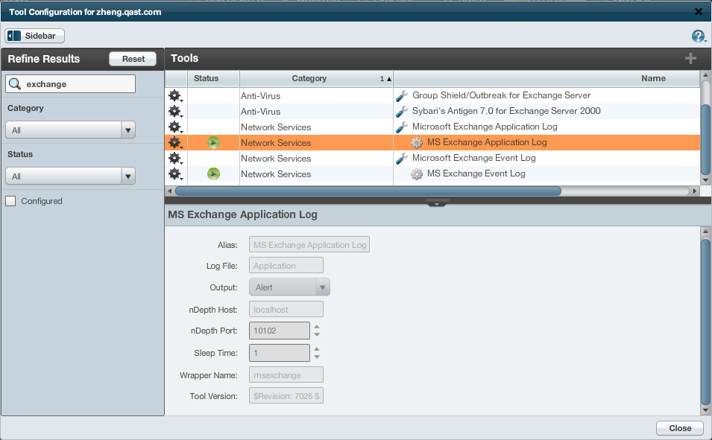The height and width of the screenshot is (440, 712).
Task: Click wrench icon beside Sybari's Antigen 7.0
Action: coord(402,112)
